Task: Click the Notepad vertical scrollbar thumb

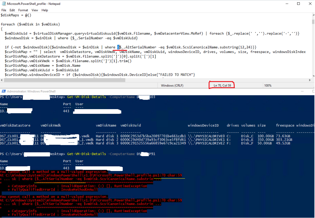Action: click(x=313, y=22)
